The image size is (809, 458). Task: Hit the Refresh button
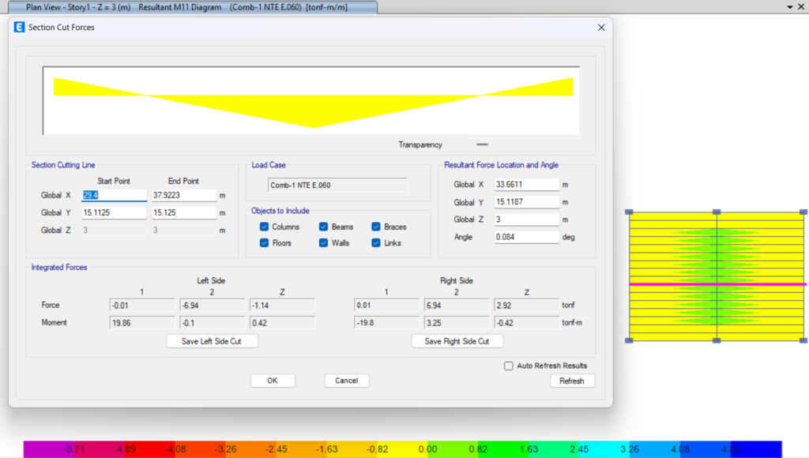tap(571, 381)
